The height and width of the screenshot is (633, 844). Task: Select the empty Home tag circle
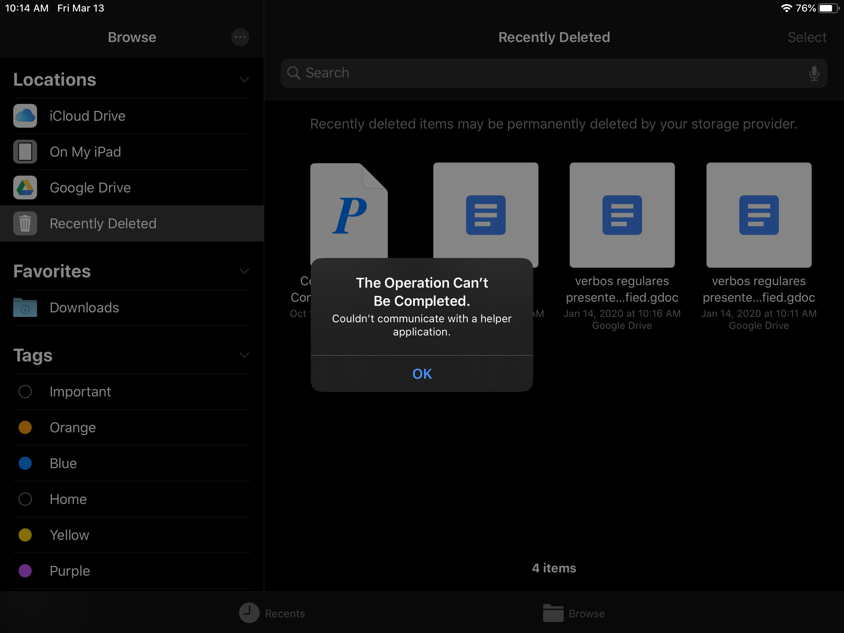[x=25, y=499]
